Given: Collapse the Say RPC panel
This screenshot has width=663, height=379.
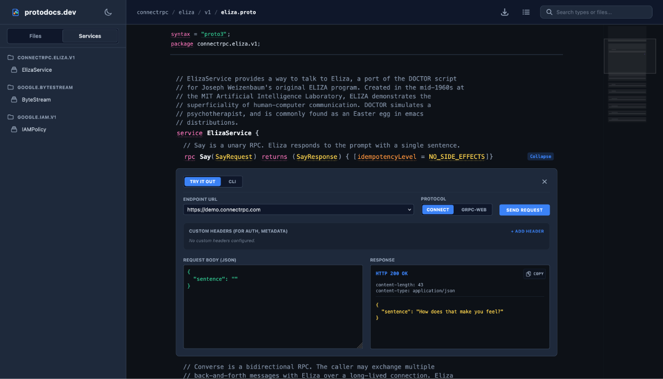Looking at the screenshot, I should pyautogui.click(x=540, y=157).
